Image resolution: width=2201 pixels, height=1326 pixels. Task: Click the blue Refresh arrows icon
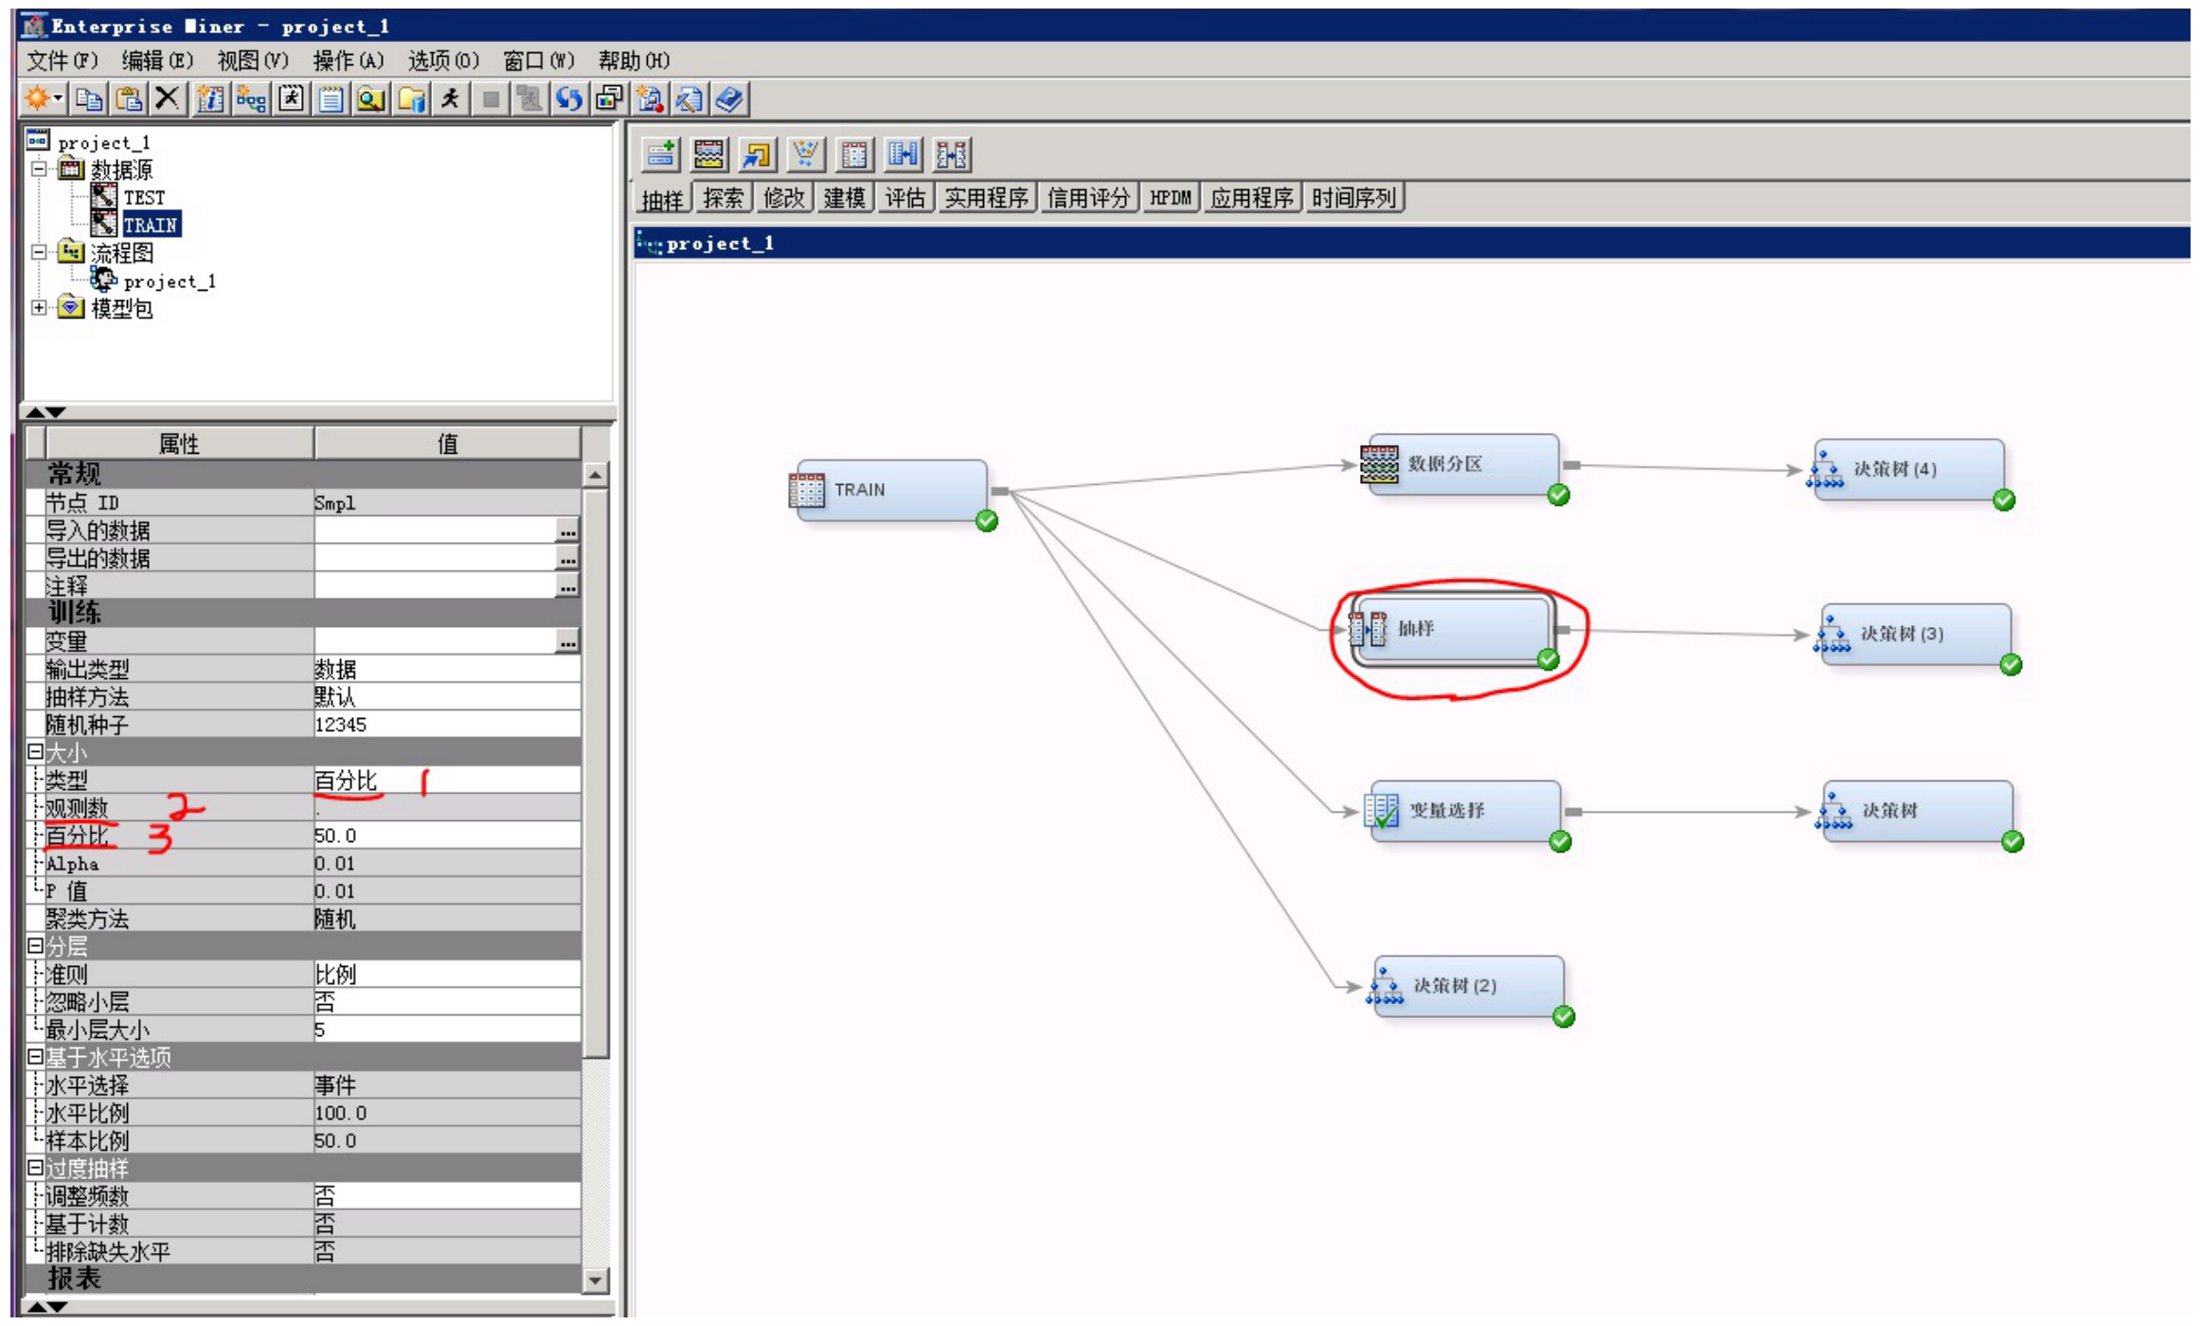point(568,99)
